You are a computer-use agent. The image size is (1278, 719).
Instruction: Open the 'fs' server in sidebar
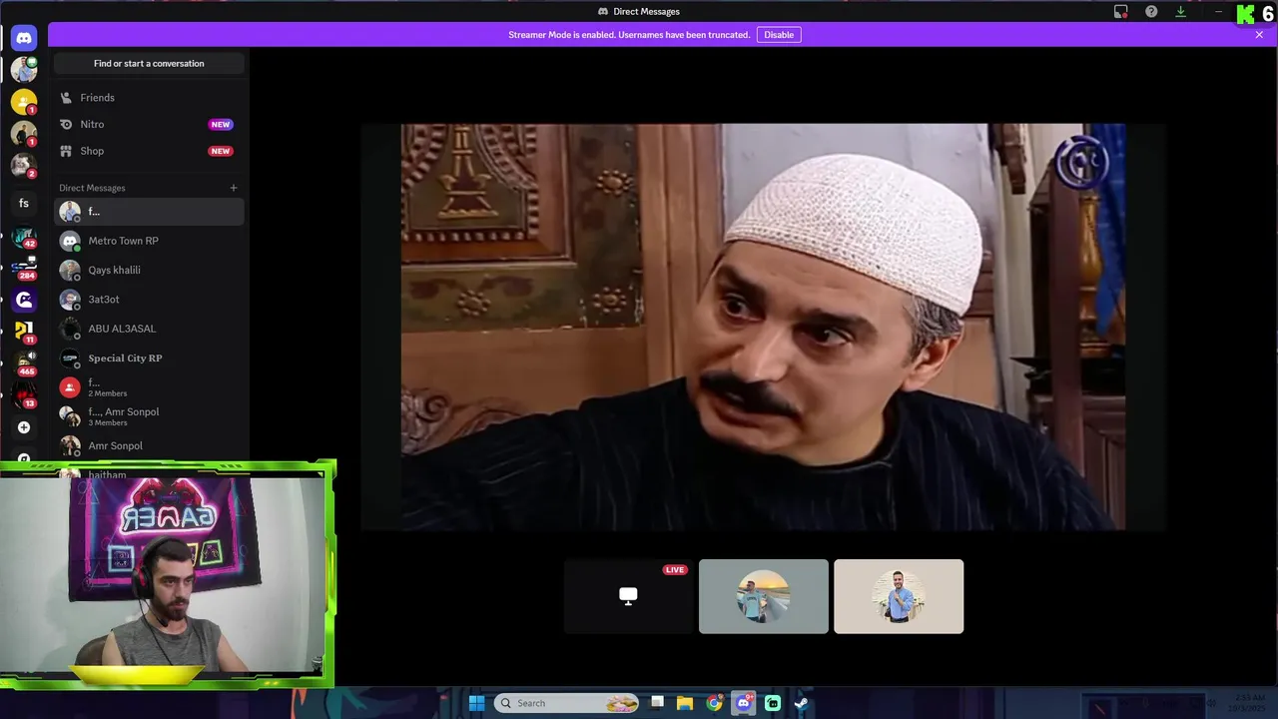(24, 204)
